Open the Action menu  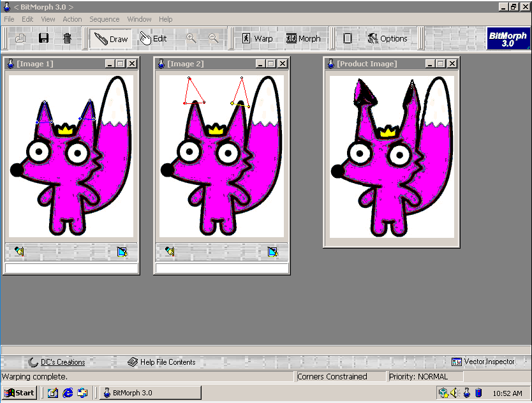point(72,19)
